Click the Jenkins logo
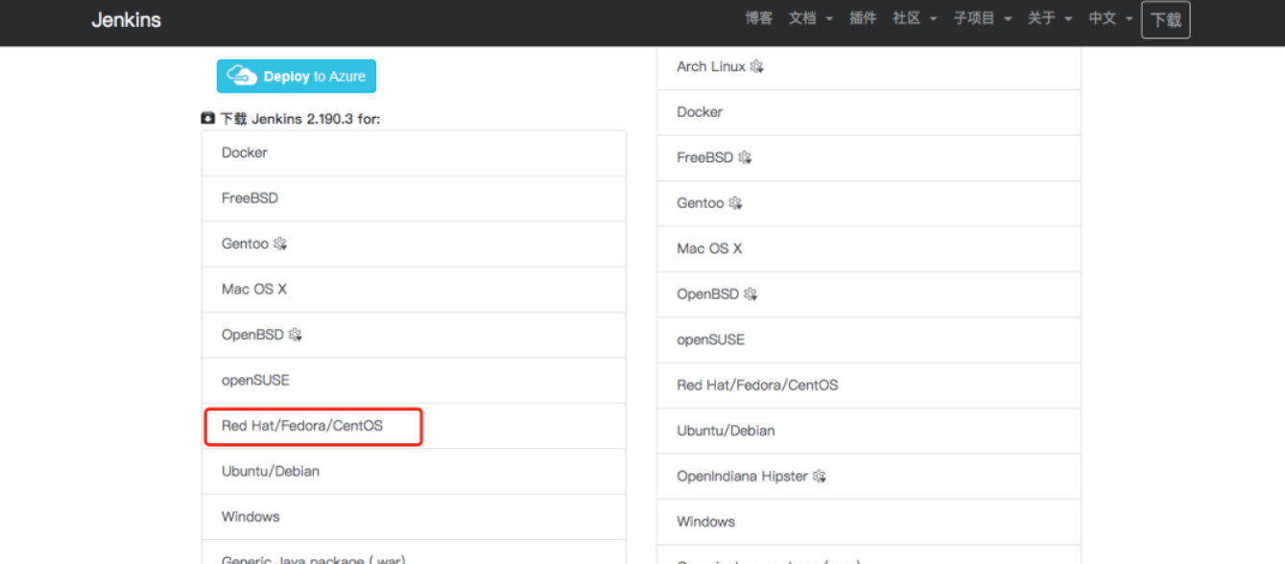The height and width of the screenshot is (564, 1285). [x=126, y=19]
